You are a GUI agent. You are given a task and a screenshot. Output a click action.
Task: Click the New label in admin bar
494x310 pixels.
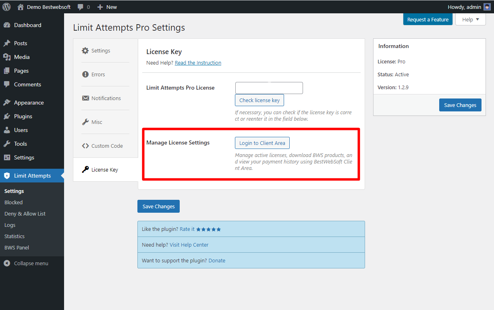point(112,7)
